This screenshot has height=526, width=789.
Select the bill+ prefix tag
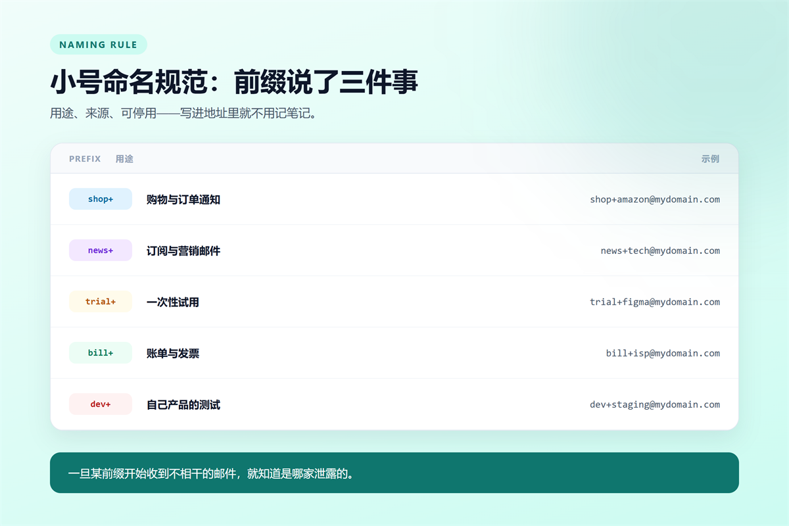click(x=101, y=353)
